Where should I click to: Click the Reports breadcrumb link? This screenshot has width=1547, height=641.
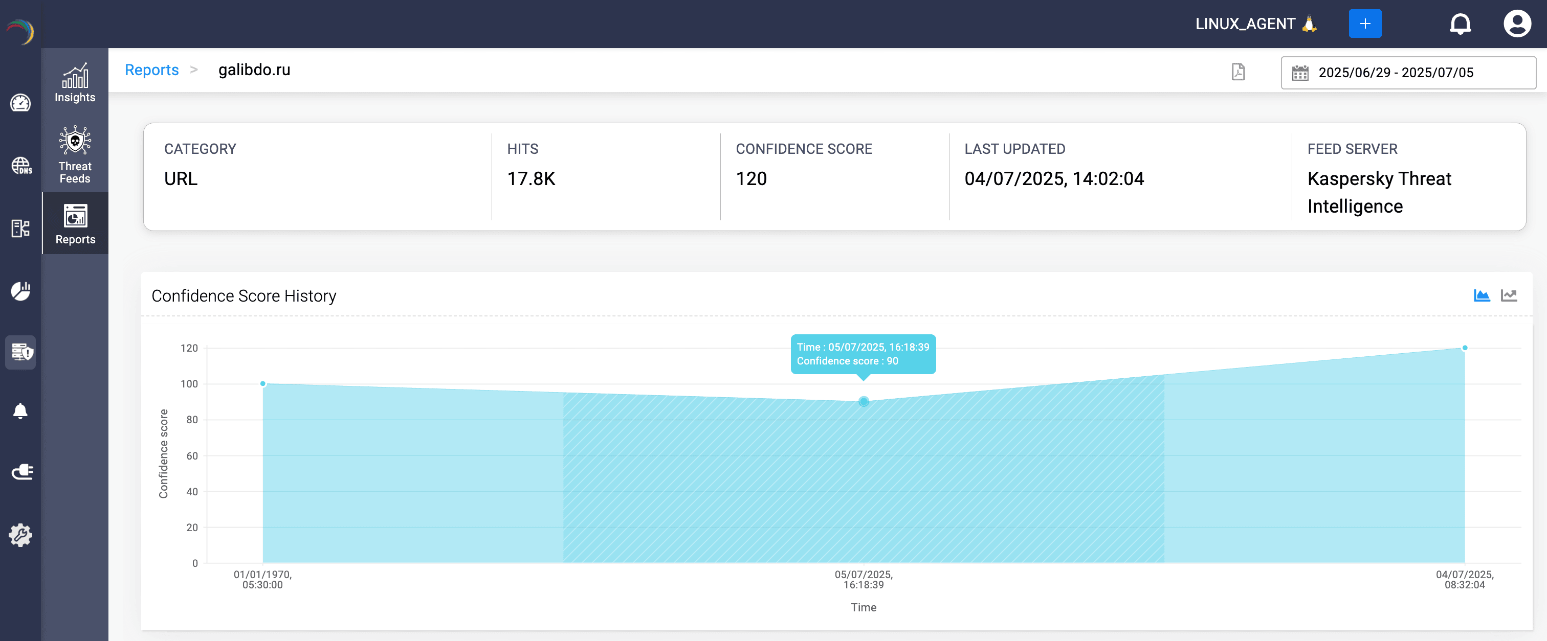tap(151, 70)
